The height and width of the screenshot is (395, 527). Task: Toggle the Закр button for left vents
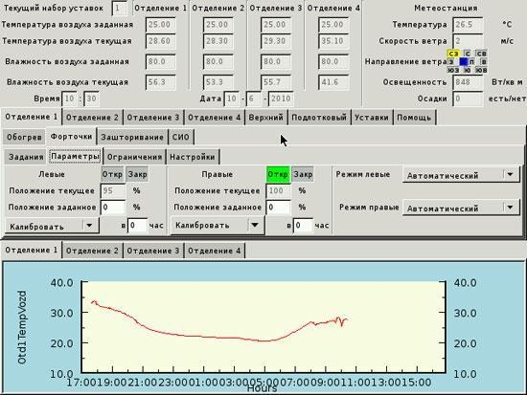coord(137,174)
